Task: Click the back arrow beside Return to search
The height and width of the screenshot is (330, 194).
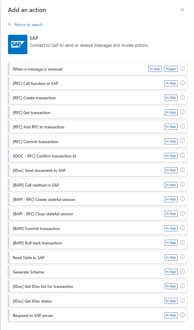Action: pyautogui.click(x=9, y=25)
